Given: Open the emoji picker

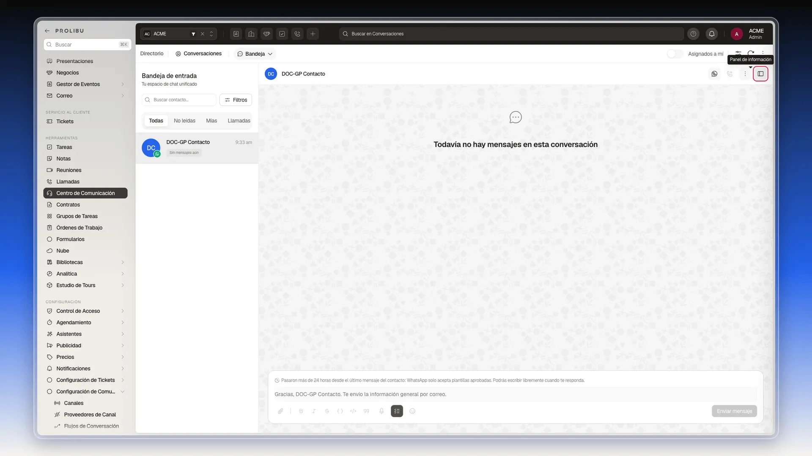Looking at the screenshot, I should (x=412, y=411).
